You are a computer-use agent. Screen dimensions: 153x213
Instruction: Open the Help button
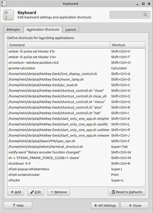pyautogui.click(x=18, y=206)
